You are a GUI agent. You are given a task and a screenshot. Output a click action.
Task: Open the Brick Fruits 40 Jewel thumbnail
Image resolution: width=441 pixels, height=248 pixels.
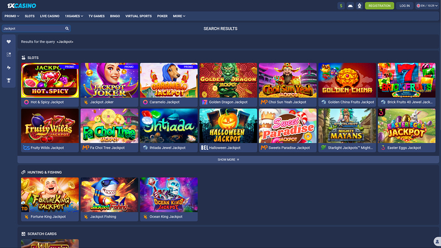pos(407,80)
